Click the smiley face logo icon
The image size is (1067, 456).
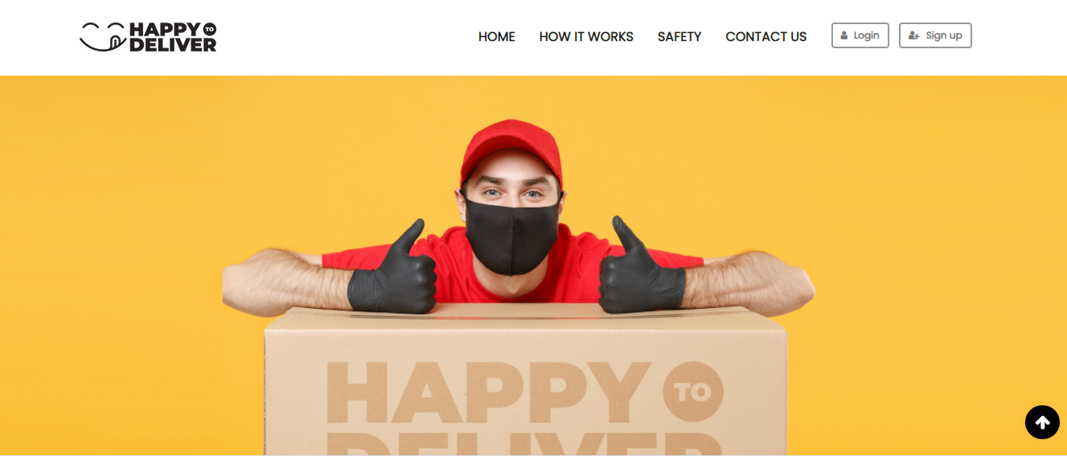tap(104, 37)
